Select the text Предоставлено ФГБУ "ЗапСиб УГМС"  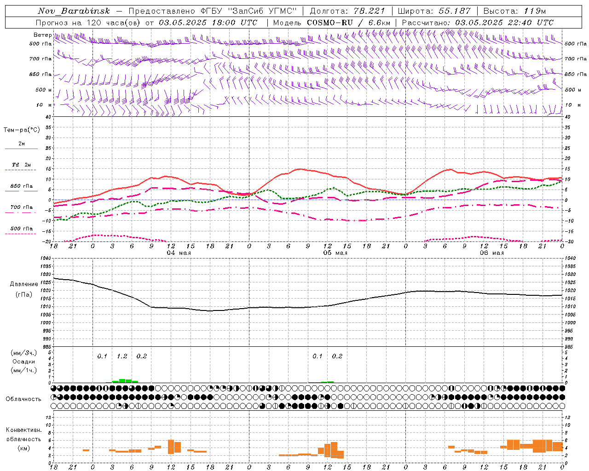[x=213, y=11]
